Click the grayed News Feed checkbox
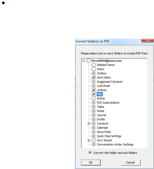Screen dimensions: 154x169 click(94, 132)
